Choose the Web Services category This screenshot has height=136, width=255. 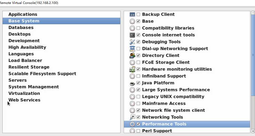tap(24, 100)
